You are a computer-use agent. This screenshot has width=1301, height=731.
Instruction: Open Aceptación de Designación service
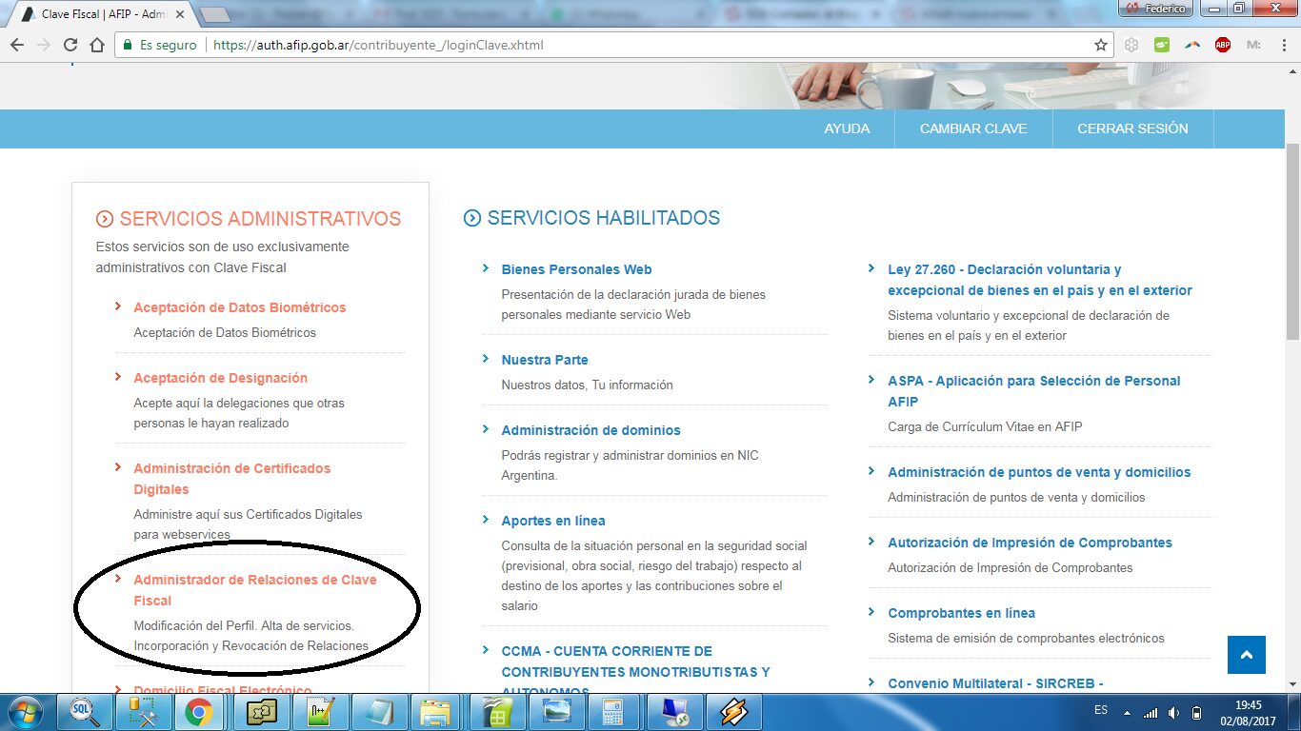tap(221, 378)
